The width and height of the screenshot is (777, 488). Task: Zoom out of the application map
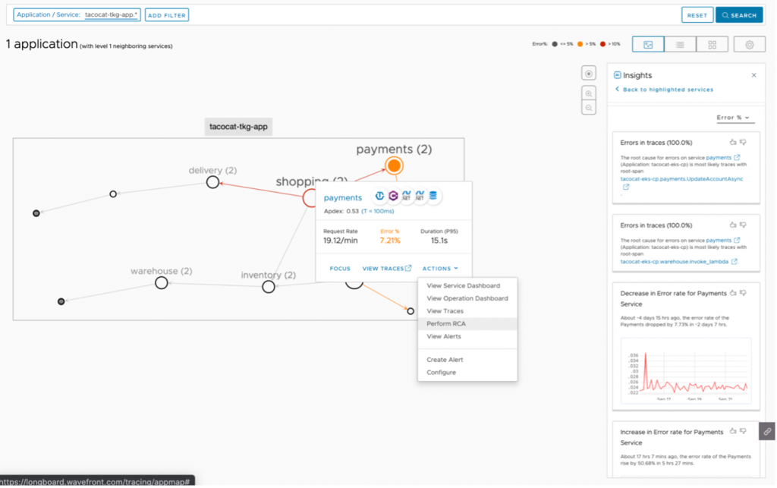click(589, 109)
